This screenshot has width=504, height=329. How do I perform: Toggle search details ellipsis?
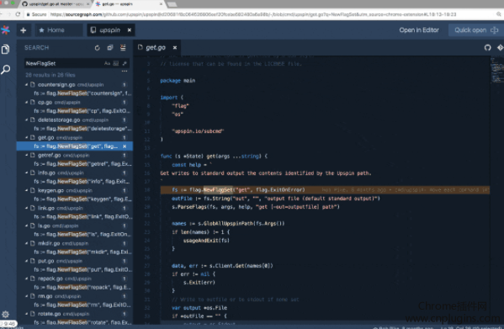pyautogui.click(x=125, y=71)
